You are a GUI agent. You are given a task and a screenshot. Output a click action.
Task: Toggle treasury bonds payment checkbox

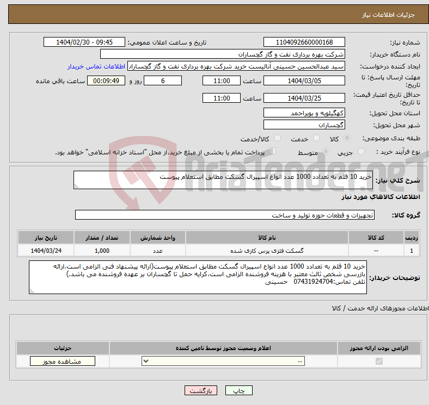pos(273,151)
